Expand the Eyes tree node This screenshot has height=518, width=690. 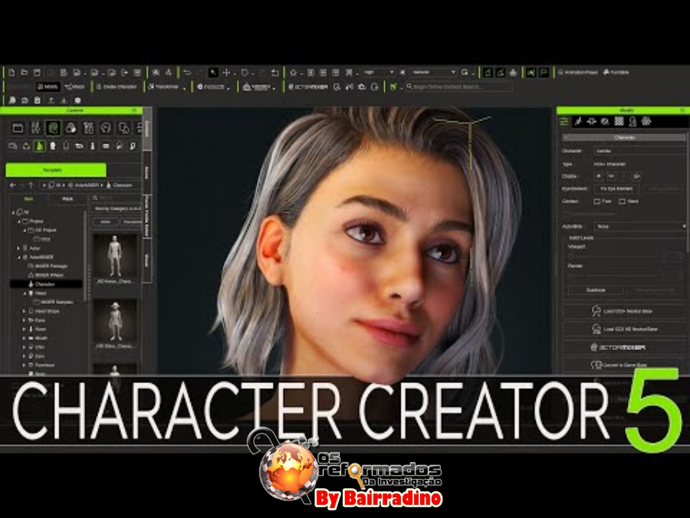(x=24, y=318)
